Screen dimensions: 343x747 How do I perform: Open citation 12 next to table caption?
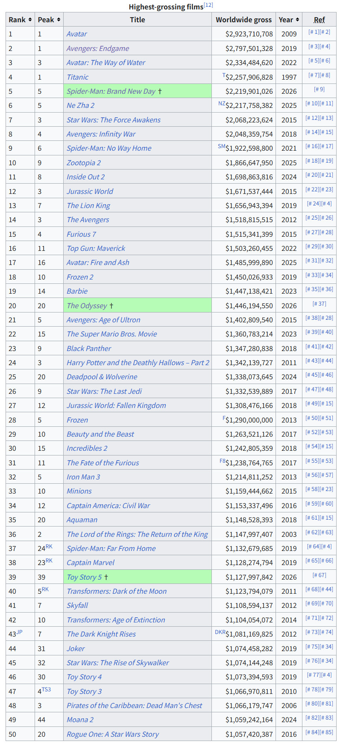[208, 5]
